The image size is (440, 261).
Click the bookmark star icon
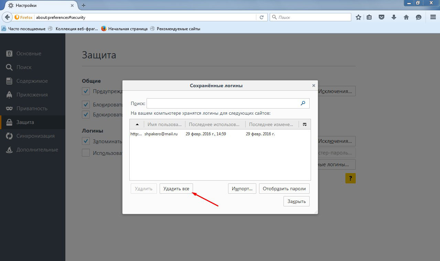(x=358, y=17)
